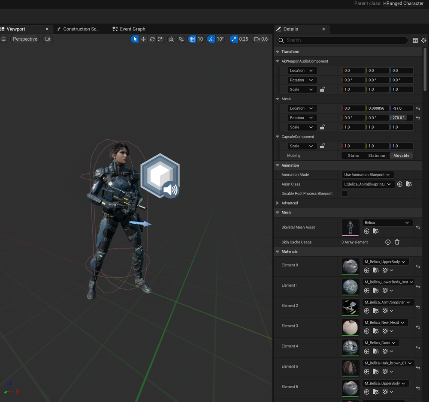Expand the Advanced section under Animation
Viewport: 429px width, 402px height.
(278, 203)
